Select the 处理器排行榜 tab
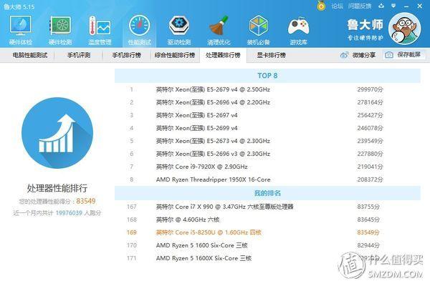 (223, 55)
